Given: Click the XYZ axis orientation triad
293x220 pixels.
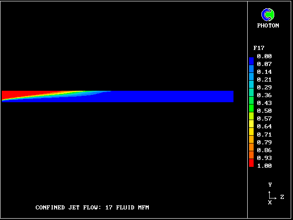Looking at the screenshot, I should pyautogui.click(x=272, y=196).
